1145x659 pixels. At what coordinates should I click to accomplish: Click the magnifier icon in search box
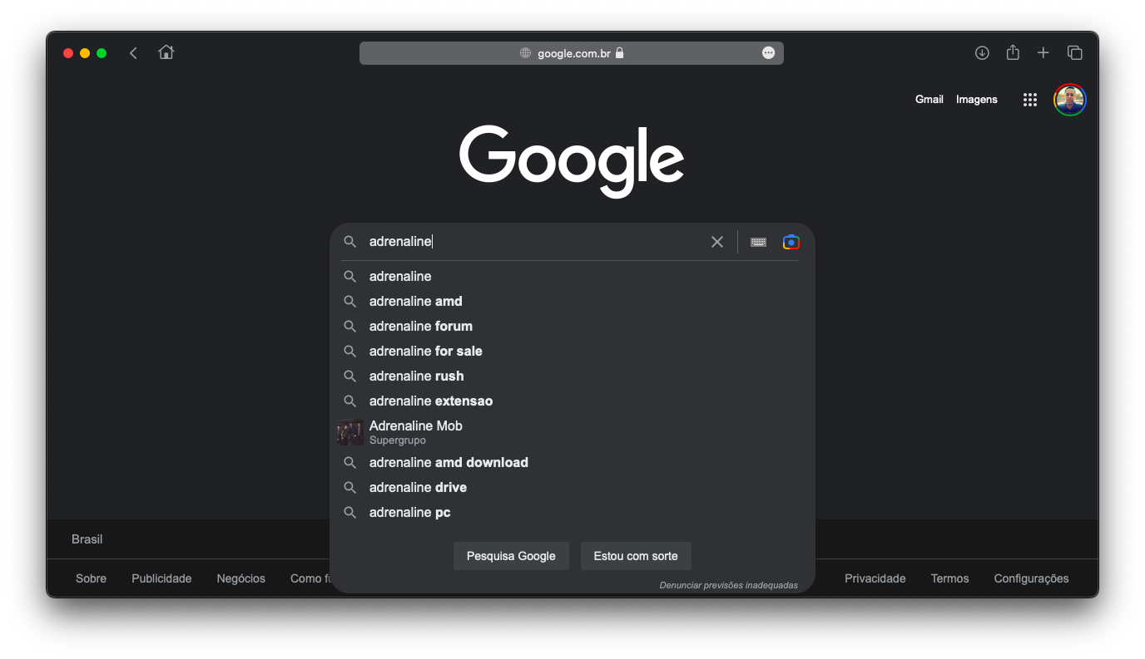(x=350, y=242)
